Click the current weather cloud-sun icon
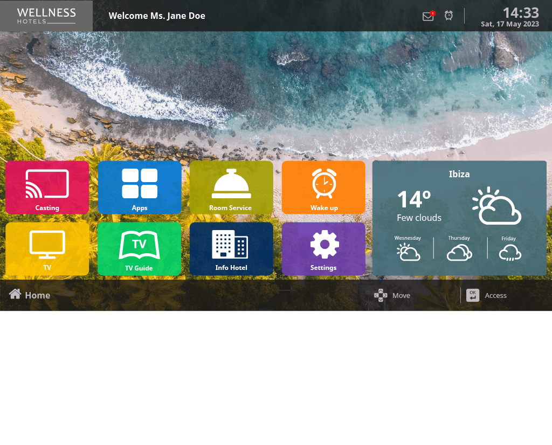The width and height of the screenshot is (552, 445). point(496,206)
